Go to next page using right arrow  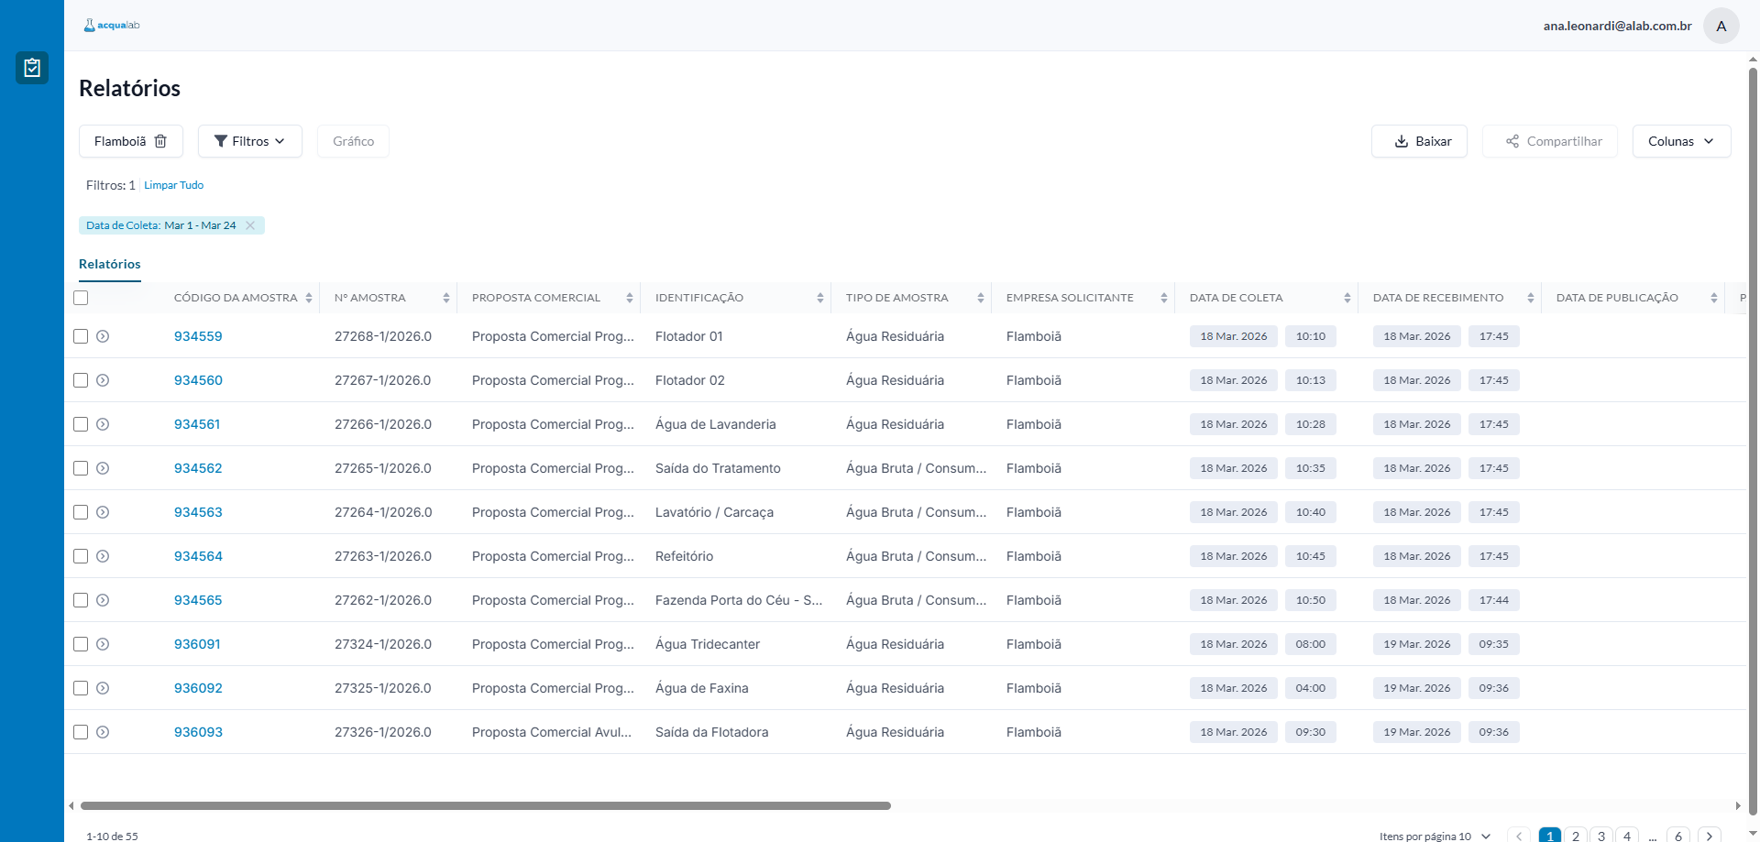[x=1709, y=836]
